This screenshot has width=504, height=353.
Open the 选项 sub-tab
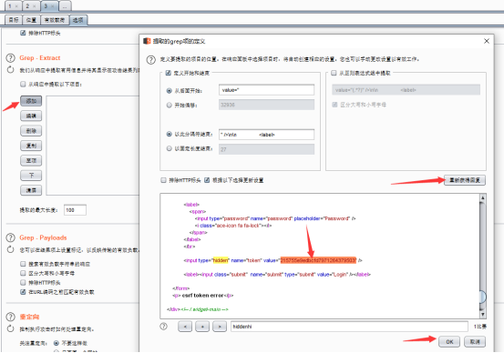point(78,20)
